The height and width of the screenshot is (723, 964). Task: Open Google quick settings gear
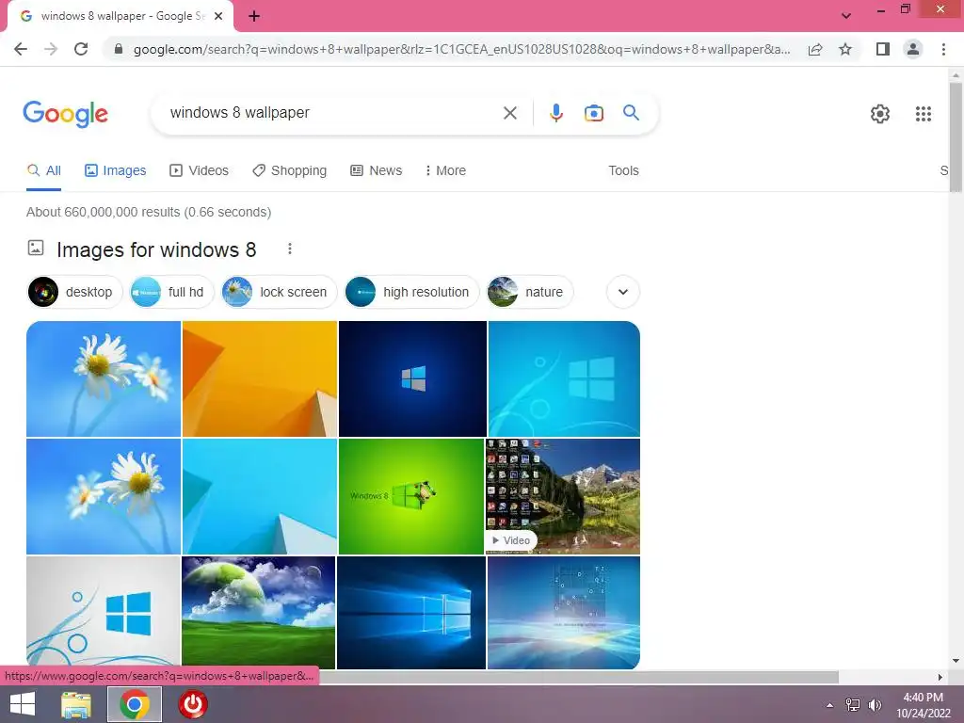(x=880, y=114)
